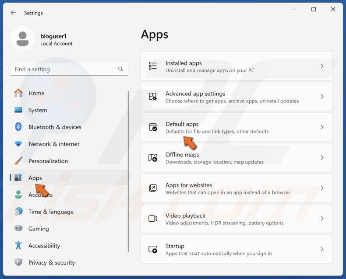Viewport: 346px width, 279px height.
Task: Click the Personalization paintbrush icon
Action: 18,160
